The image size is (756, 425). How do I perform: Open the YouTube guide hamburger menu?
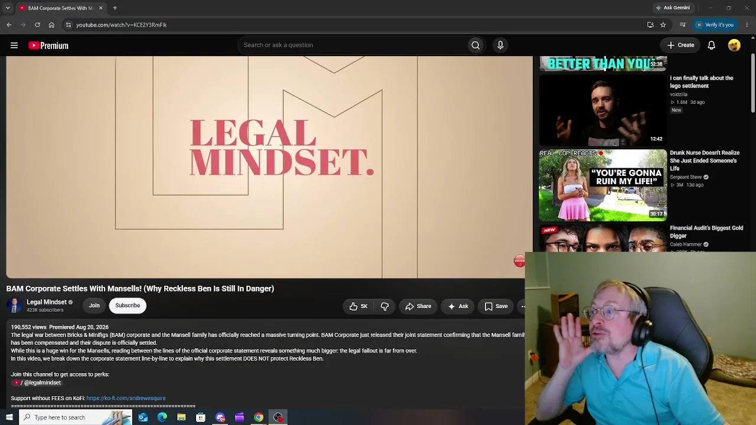point(14,45)
